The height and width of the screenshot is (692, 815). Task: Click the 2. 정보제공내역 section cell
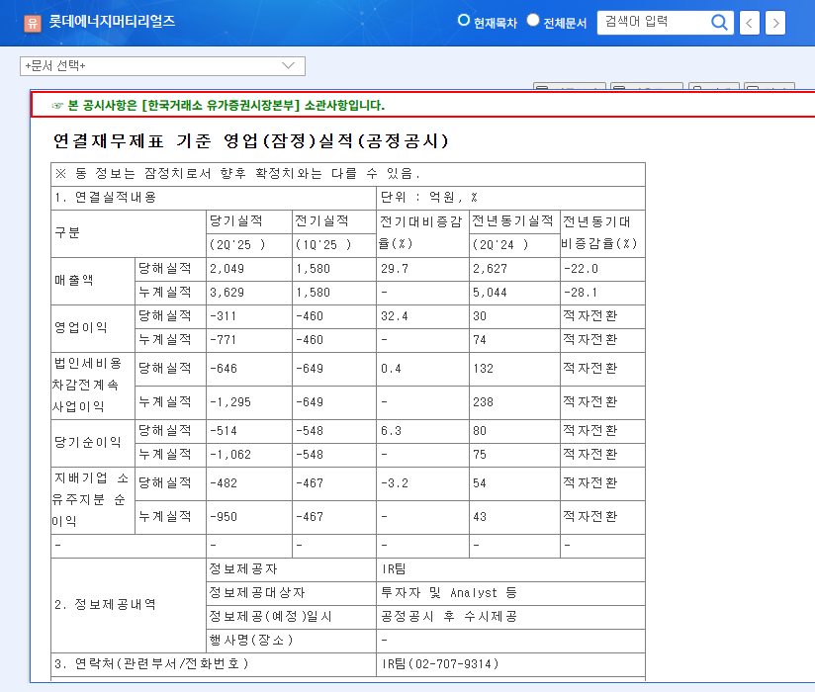click(105, 604)
